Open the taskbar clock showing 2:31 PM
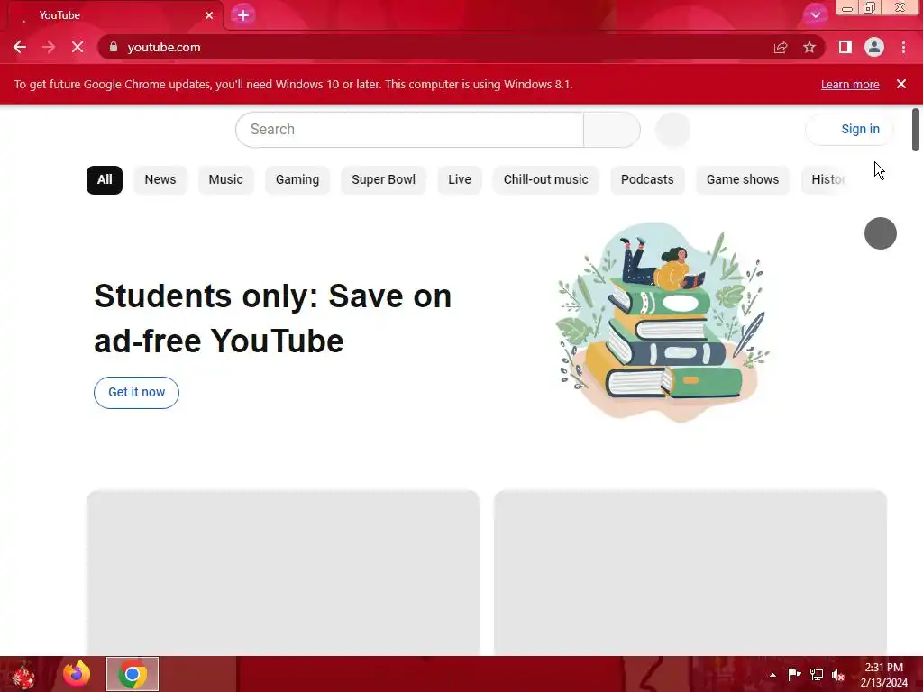Viewport: 923px width, 692px height. 883,675
